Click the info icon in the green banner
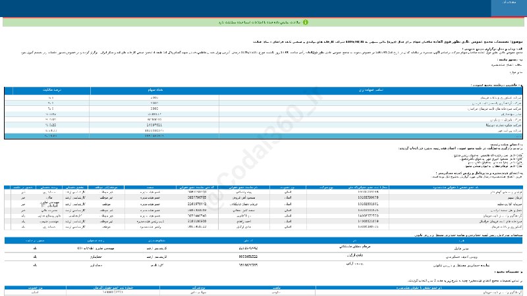This screenshot has width=527, height=296. click(x=305, y=22)
